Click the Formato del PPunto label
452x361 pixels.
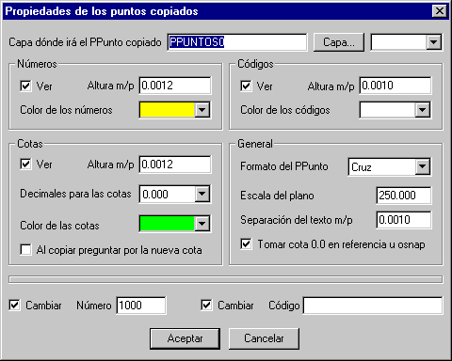(284, 166)
